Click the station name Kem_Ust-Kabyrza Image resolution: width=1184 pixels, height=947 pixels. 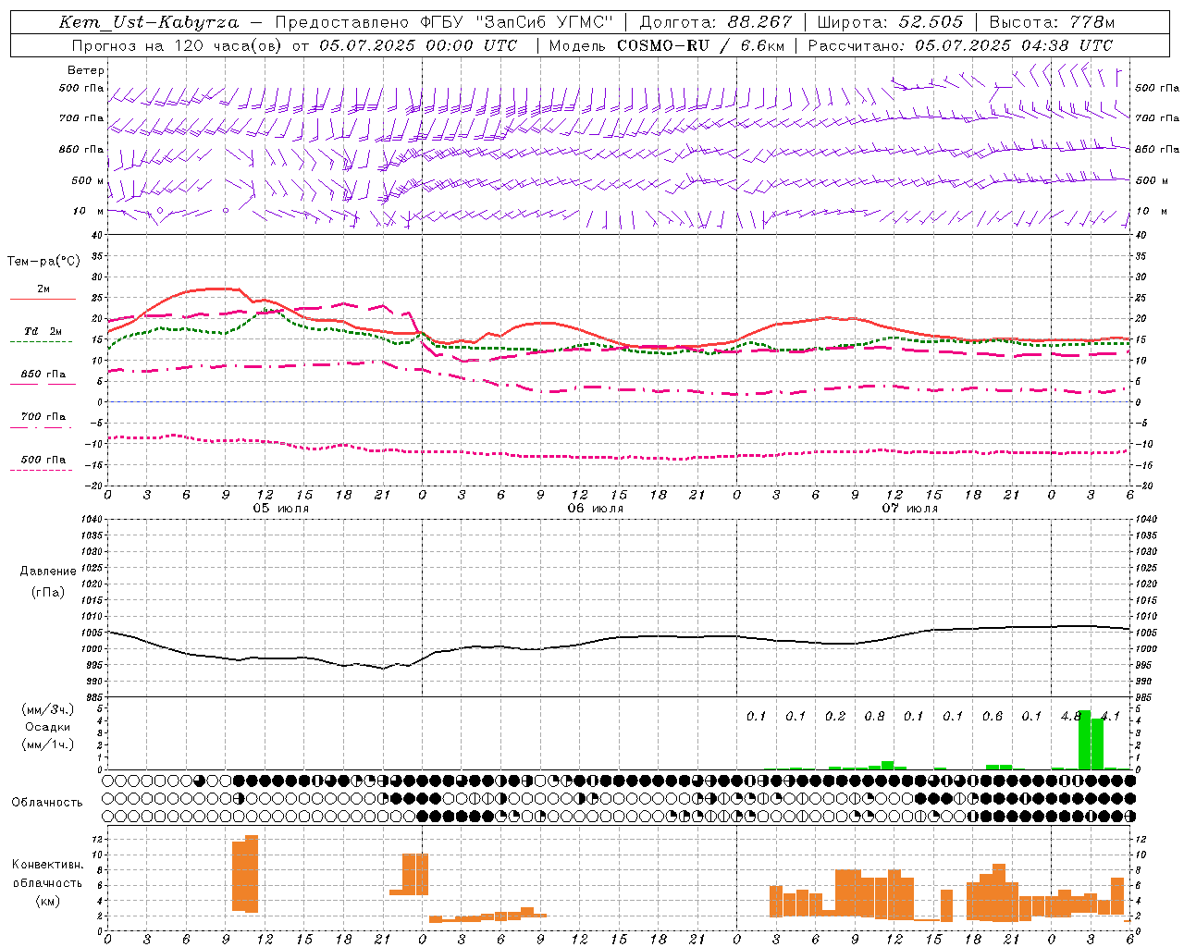[x=149, y=22]
